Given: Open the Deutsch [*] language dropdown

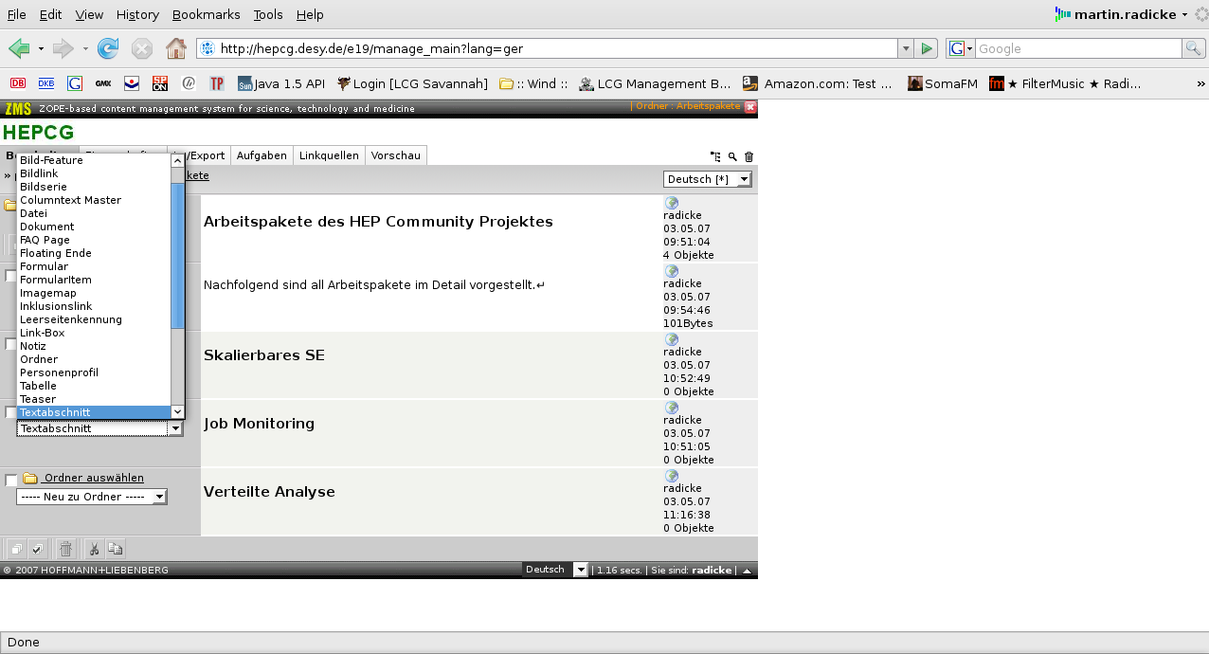Looking at the screenshot, I should pyautogui.click(x=708, y=179).
